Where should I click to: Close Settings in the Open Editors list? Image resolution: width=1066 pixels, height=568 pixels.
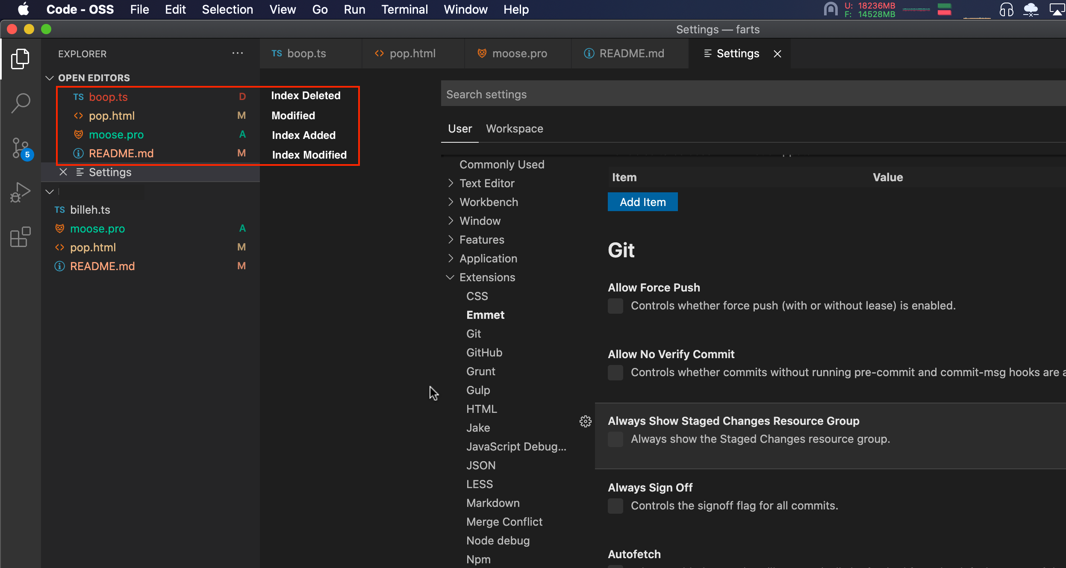pos(63,172)
